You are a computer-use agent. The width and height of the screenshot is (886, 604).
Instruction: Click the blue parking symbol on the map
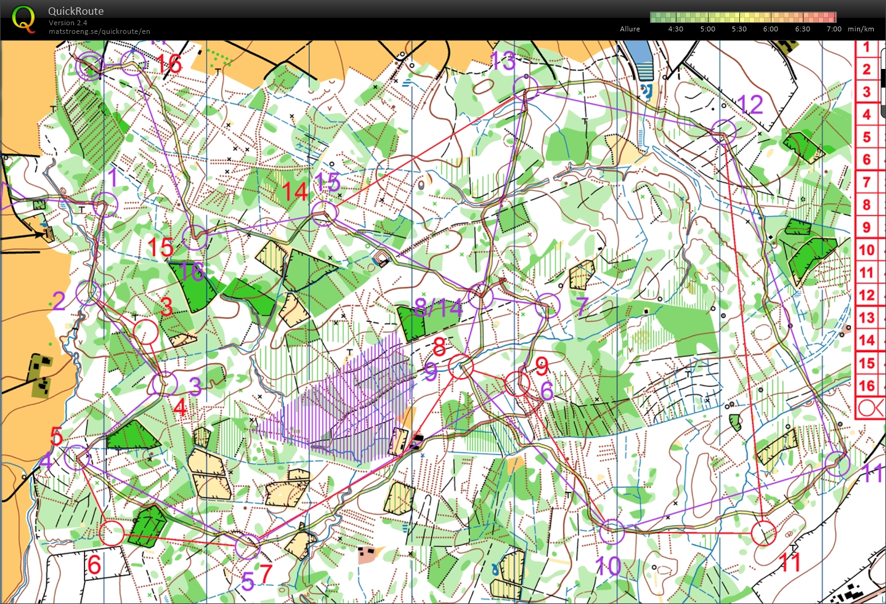coord(646,92)
